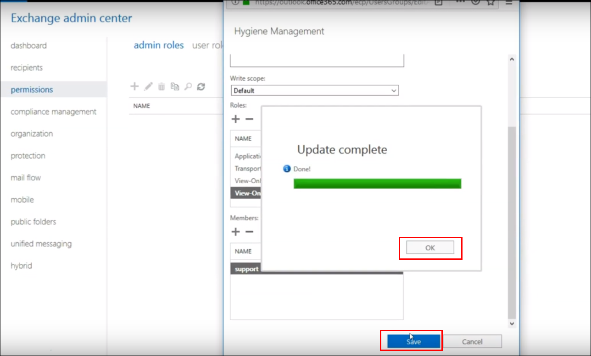Click the blue info icon beside Done!
This screenshot has height=356, width=591.
(287, 169)
